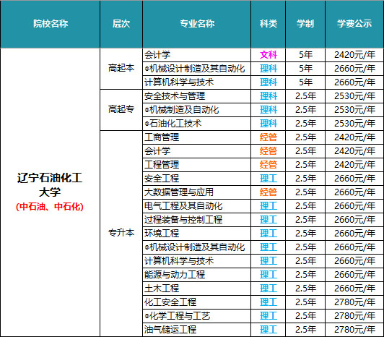
Task: Click 2.5年 in the 工商管理 row
Action: (x=305, y=137)
